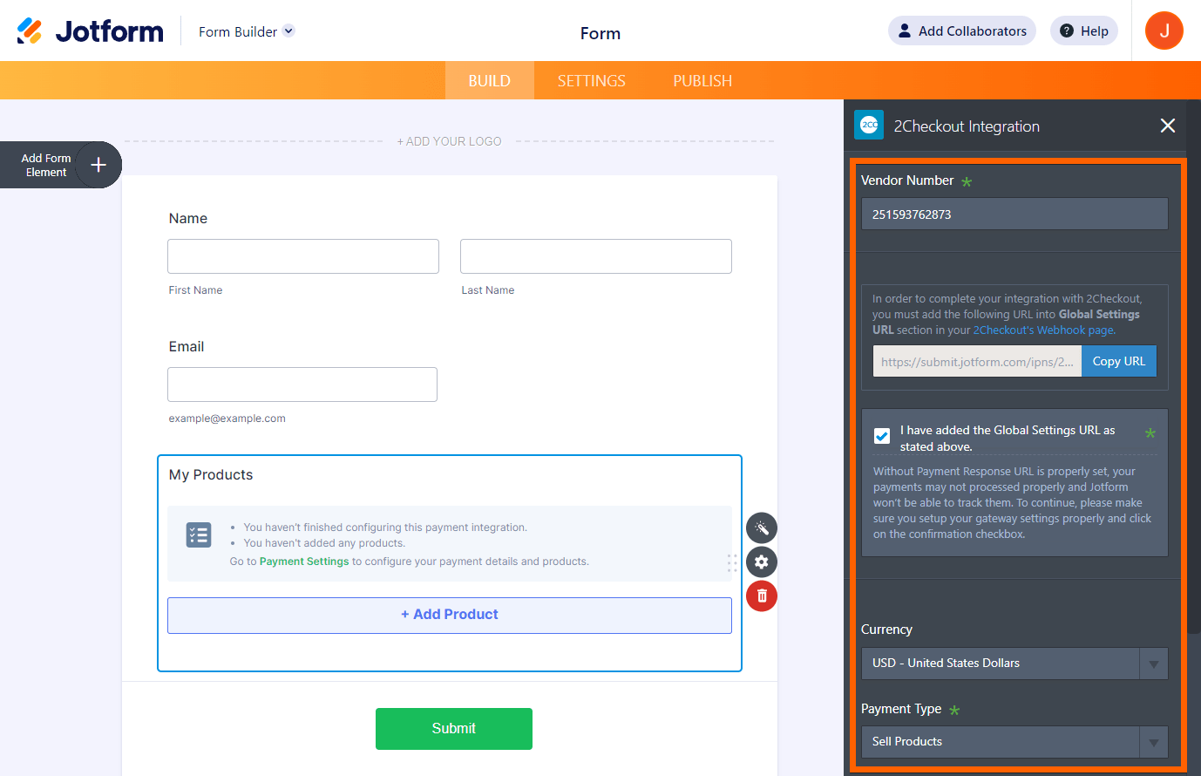
Task: Click the wand icon beside My Products
Action: click(x=762, y=528)
